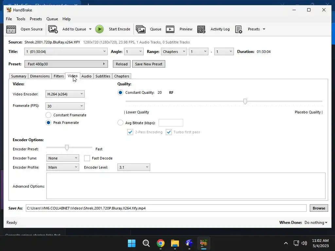Viewport: 335px width, 251px height.
Task: Switch to Dimensions tab
Action: tap(40, 76)
